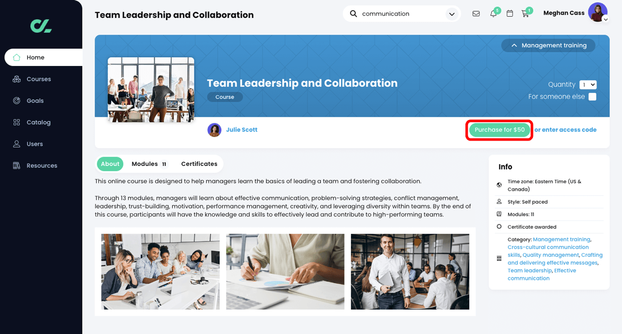Click the green logo in sidebar
The width and height of the screenshot is (622, 334).
click(x=41, y=26)
